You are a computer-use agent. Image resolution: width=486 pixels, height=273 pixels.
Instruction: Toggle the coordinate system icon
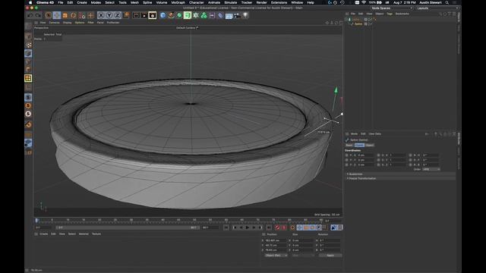(x=127, y=15)
